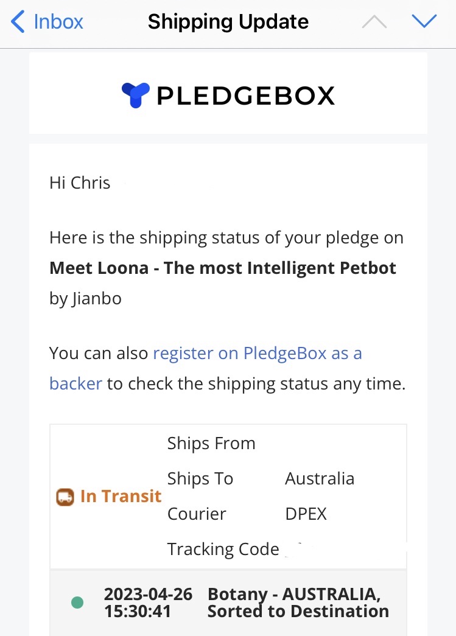456x636 pixels.
Task: Tap the orange truck In Transit icon
Action: point(65,497)
